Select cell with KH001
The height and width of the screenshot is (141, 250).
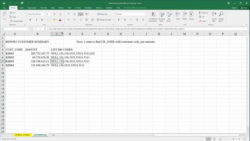15,53
